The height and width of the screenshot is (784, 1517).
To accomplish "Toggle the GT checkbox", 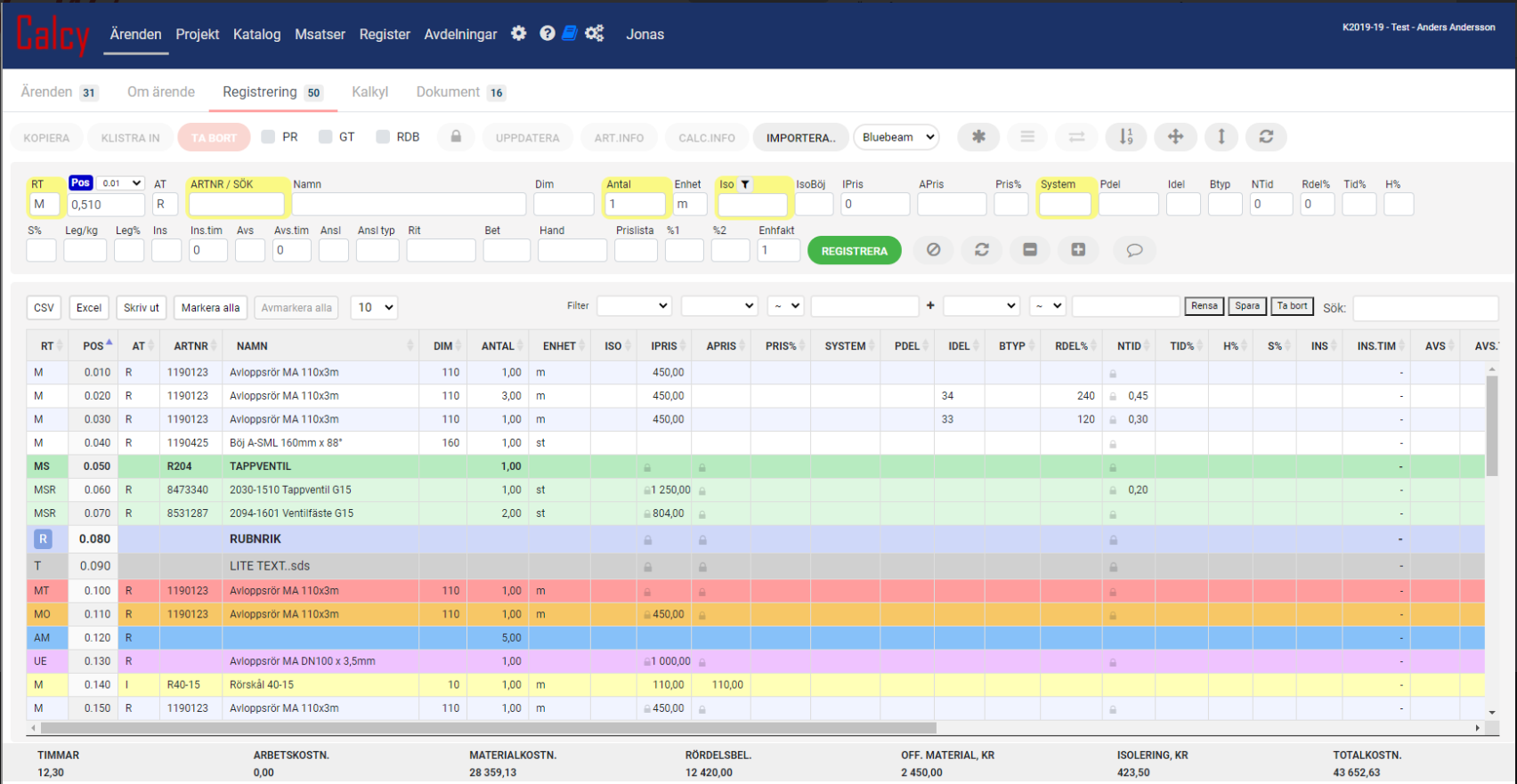I will tap(326, 137).
